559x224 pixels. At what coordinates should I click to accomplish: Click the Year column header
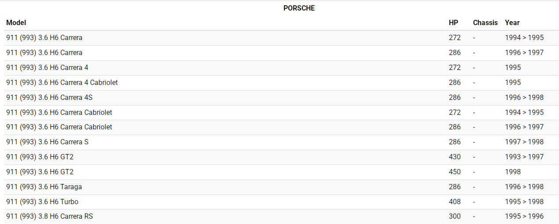point(512,23)
